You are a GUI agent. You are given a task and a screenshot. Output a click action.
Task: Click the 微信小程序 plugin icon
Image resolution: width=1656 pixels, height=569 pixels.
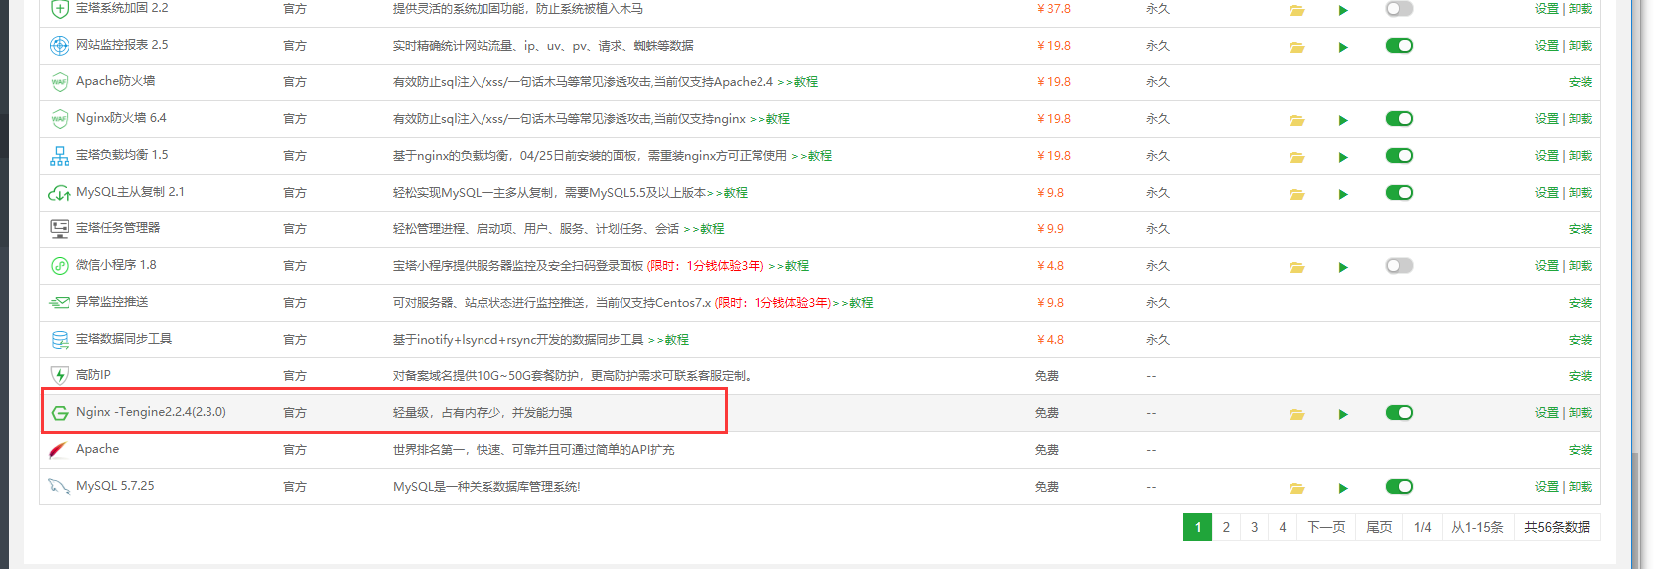click(x=60, y=265)
